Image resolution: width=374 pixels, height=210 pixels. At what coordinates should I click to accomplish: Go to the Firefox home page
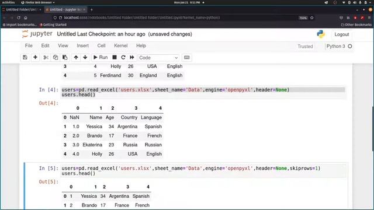coord(26,18)
